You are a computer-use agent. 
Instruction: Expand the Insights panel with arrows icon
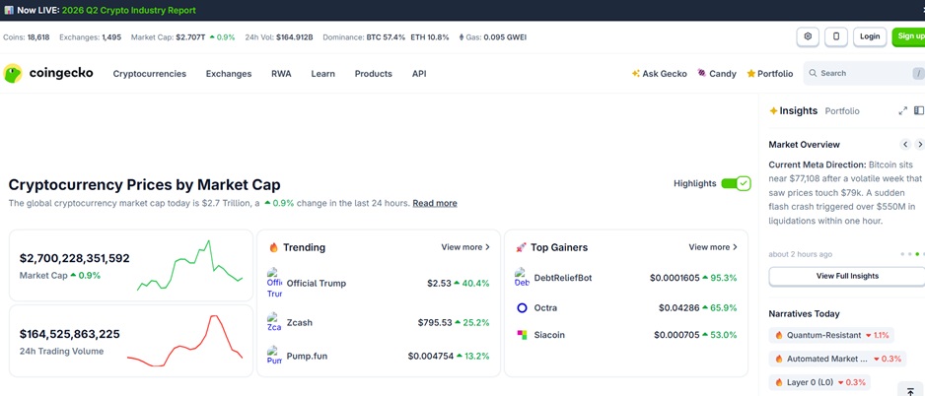(902, 110)
